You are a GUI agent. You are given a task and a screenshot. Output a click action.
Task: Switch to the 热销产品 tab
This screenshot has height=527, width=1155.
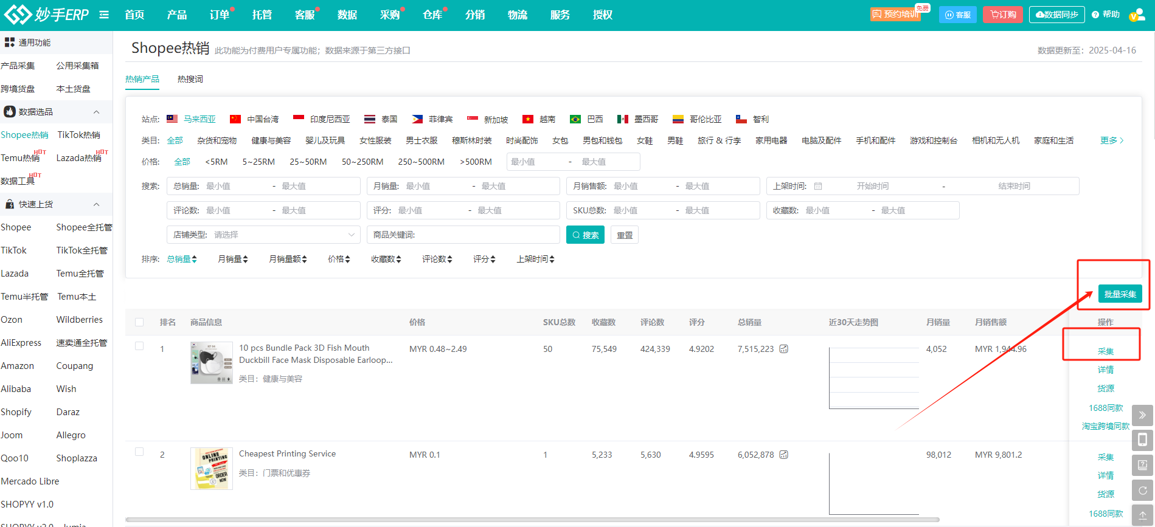click(142, 79)
